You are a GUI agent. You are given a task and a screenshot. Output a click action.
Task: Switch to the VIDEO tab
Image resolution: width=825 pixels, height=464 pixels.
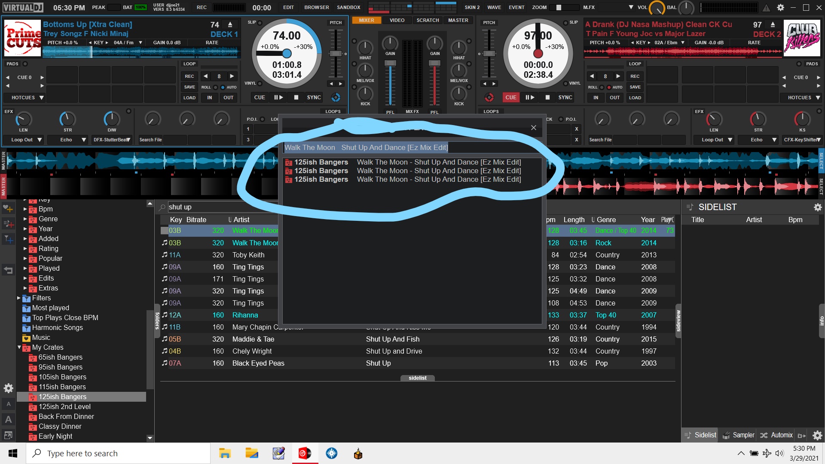click(397, 20)
